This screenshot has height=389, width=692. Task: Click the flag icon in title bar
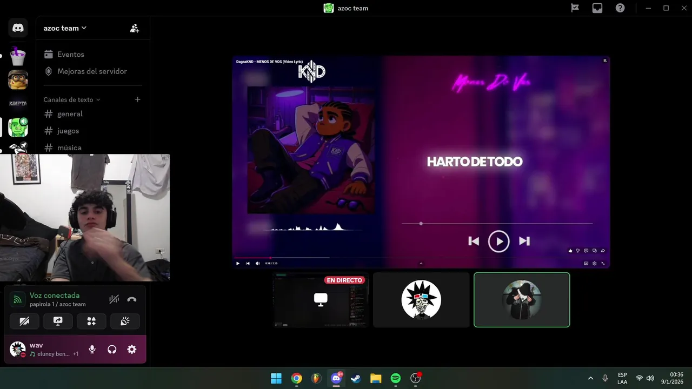coord(575,8)
